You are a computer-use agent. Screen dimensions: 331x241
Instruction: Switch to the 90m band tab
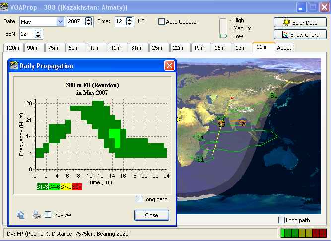[34, 48]
